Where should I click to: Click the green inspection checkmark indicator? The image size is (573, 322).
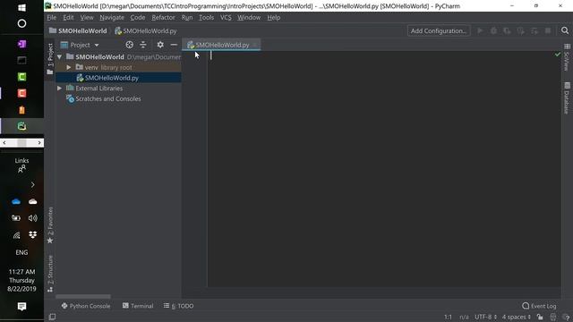coord(558,55)
